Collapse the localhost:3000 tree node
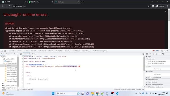The image size is (170, 96). 3,59
